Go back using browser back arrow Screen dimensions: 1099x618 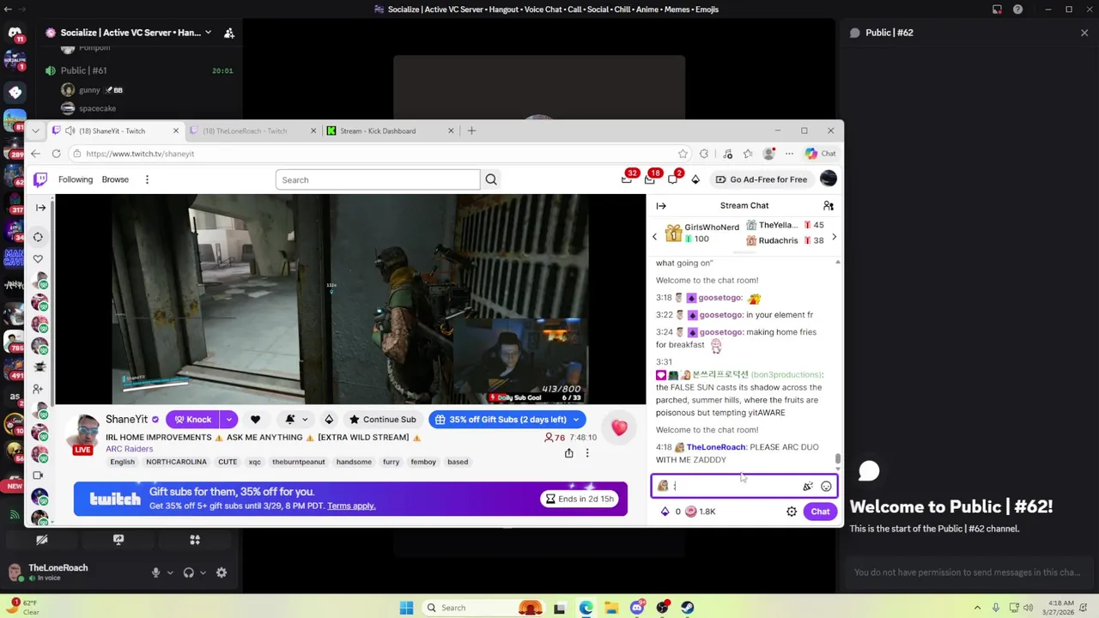click(35, 154)
